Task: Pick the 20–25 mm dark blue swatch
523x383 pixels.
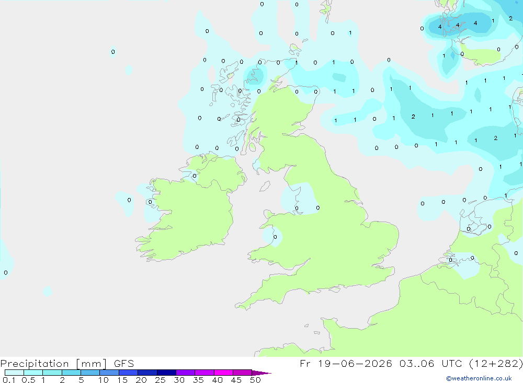Action: pyautogui.click(x=147, y=373)
